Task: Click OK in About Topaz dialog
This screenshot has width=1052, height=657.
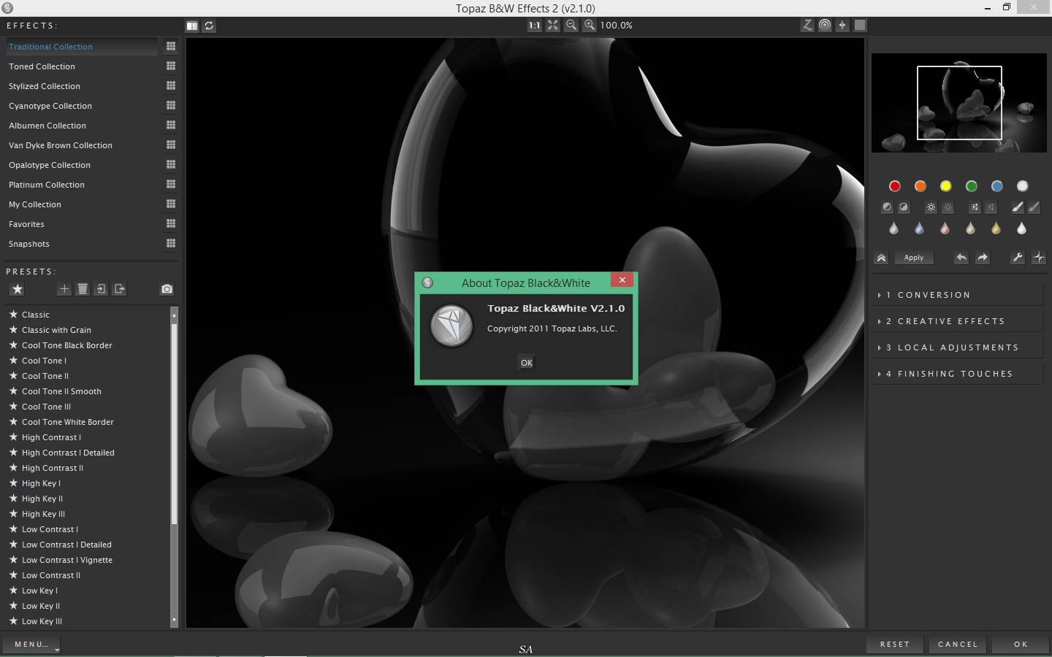Action: click(527, 363)
